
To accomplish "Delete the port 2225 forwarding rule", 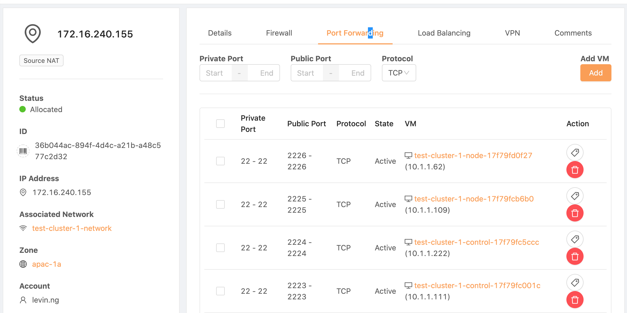I will coord(575,213).
